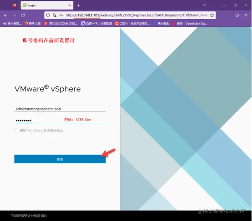This screenshot has width=252, height=221.
Task: Open the shield tracking protection icon
Action: 48,15
